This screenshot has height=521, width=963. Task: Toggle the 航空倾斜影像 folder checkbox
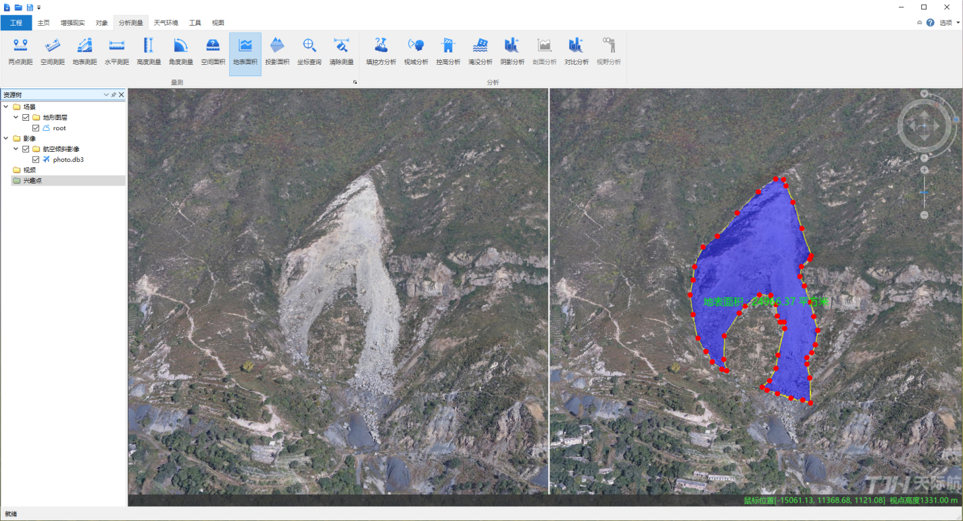[x=26, y=149]
